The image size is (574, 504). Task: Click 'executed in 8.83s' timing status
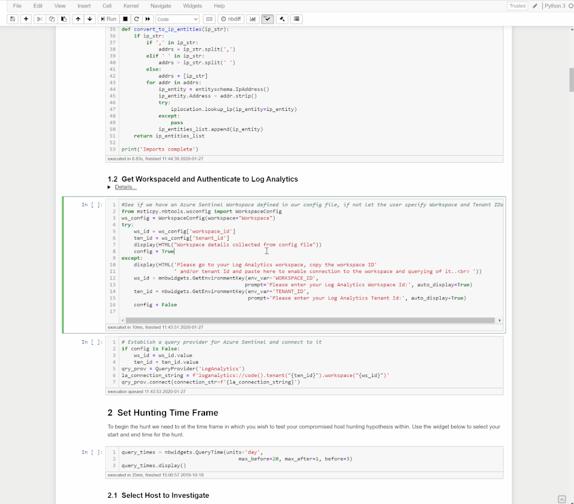pyautogui.click(x=155, y=159)
